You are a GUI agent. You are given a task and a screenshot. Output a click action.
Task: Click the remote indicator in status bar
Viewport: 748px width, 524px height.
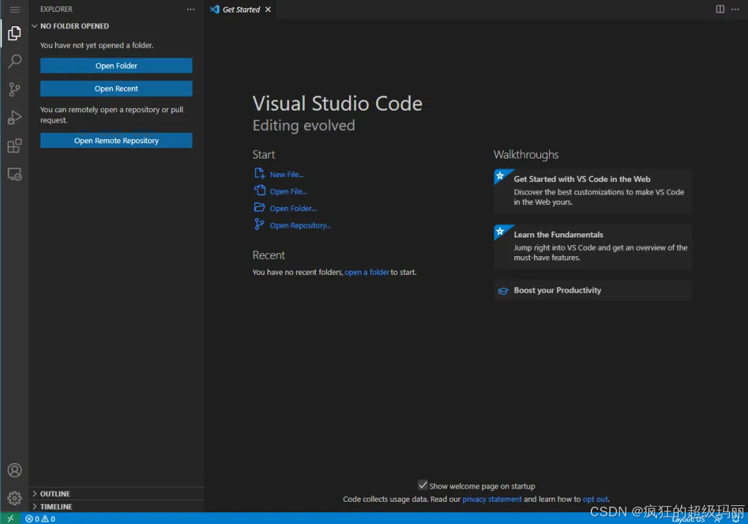pos(10,518)
